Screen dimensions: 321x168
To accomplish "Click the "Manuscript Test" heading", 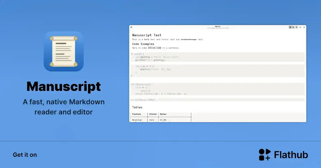I will click(147, 35).
